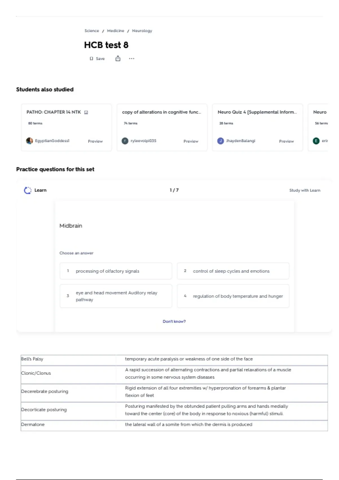Open the three-dots more options menu
This screenshot has height=480, width=339.
(x=132, y=59)
